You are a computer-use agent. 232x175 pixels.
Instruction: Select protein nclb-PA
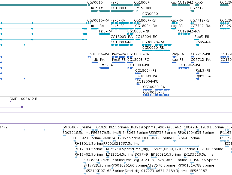coord(98,60)
